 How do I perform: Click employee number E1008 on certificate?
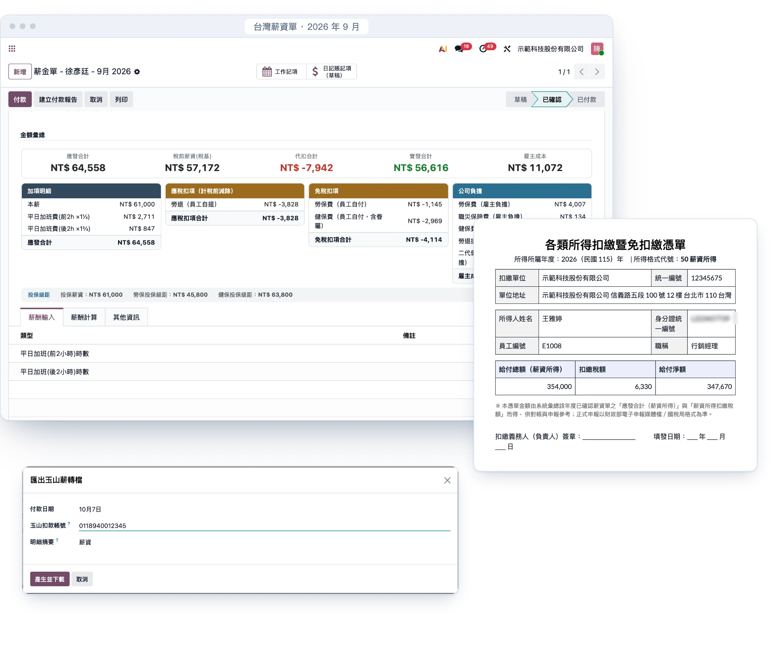tap(551, 346)
